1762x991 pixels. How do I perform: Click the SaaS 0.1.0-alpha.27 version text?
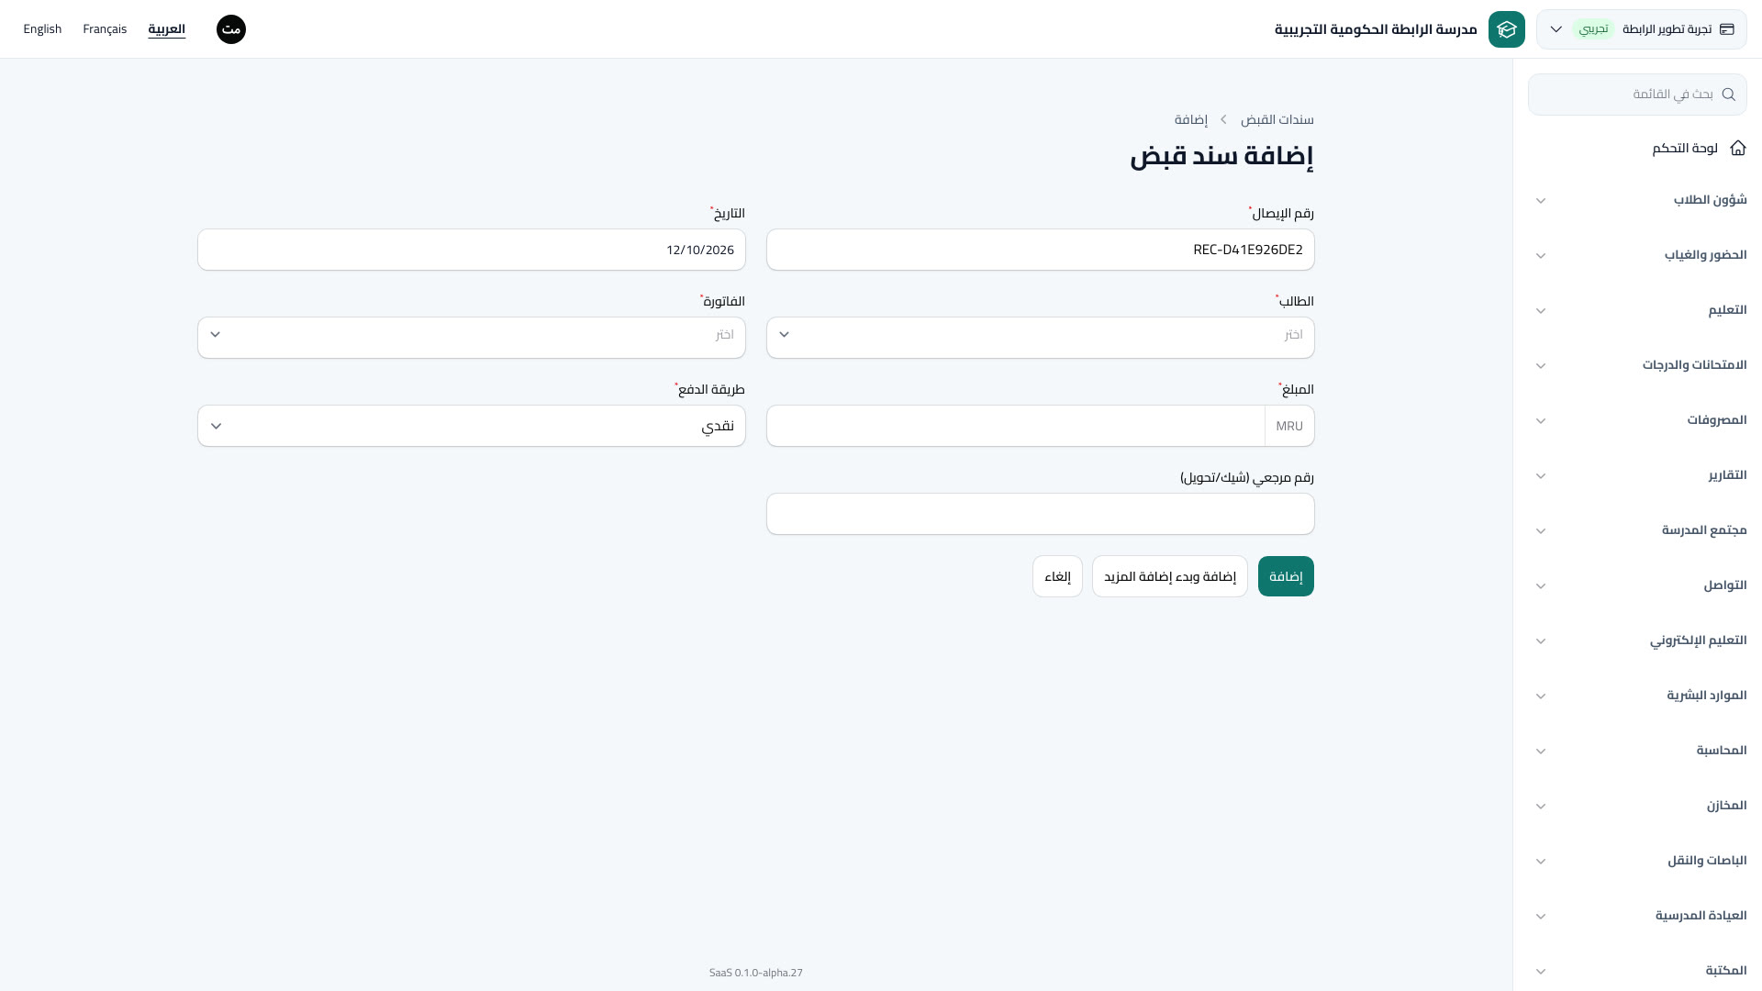756,973
